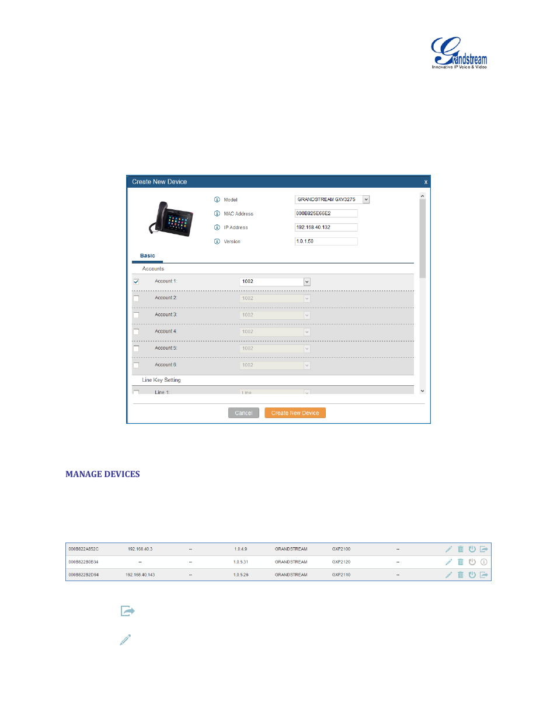This screenshot has height=722, width=557.
Task: Click MAC cell 000B822A852C
Action: (83, 549)
